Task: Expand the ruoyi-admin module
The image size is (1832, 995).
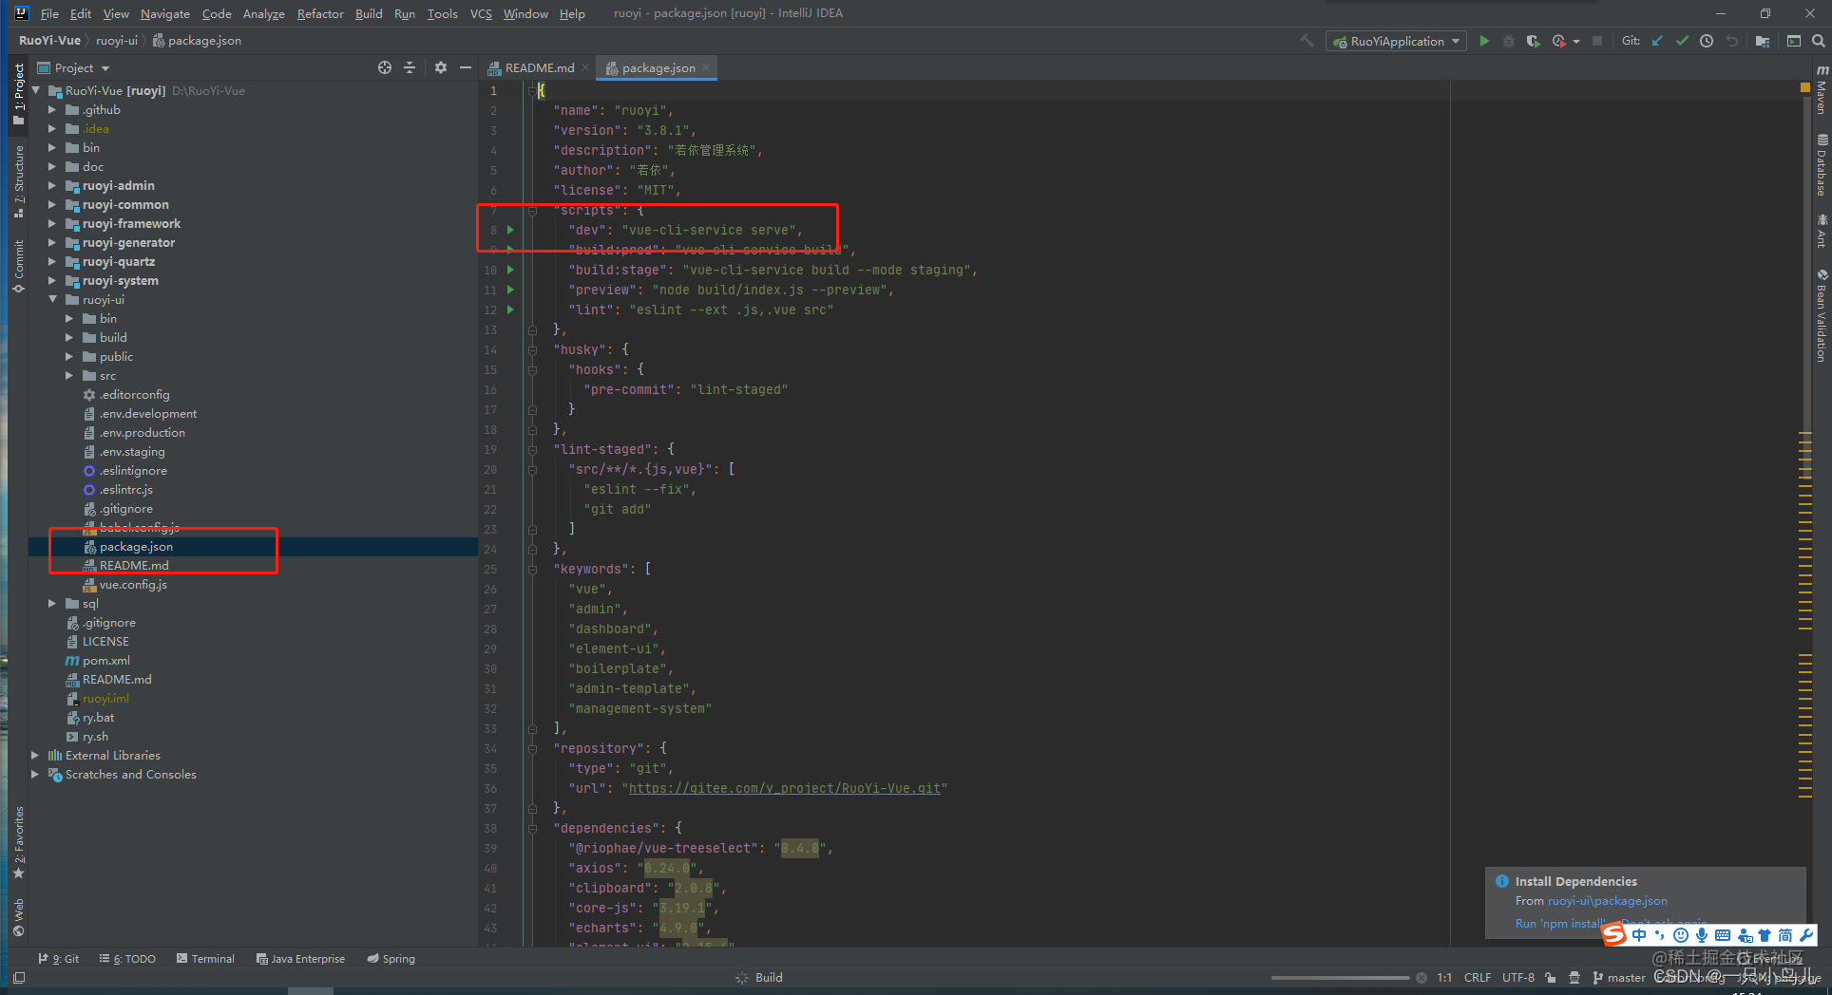Action: coord(52,185)
